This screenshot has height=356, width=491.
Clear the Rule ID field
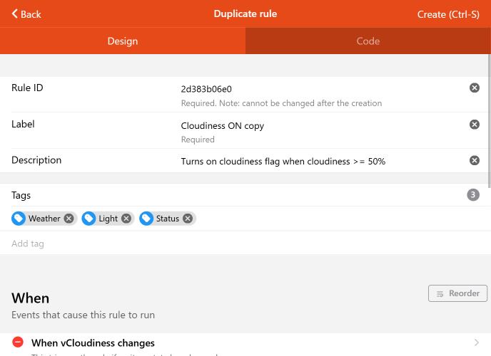pos(474,88)
